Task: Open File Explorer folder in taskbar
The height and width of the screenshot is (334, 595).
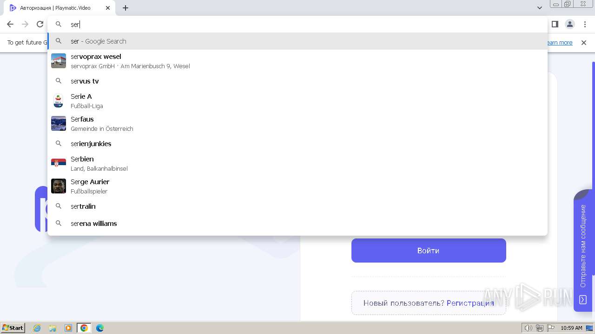Action: 53,328
